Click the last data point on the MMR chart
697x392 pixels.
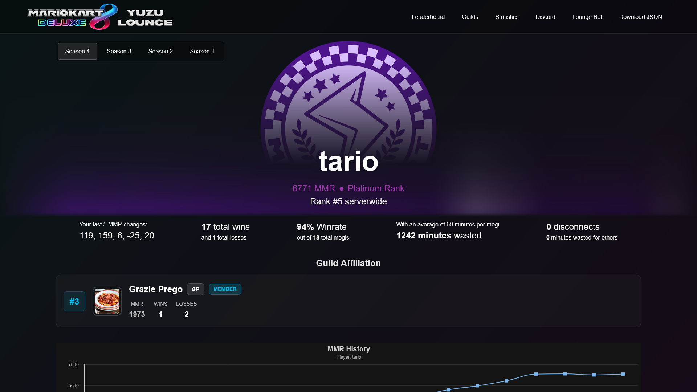coord(623,374)
